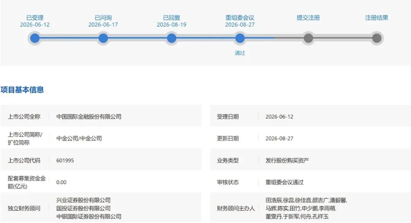Select stock code 601995
The height and width of the screenshot is (223, 411).
(65, 160)
